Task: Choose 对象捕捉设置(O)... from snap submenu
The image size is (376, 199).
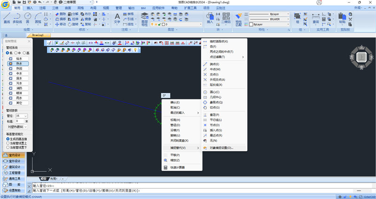Action: [x=221, y=148]
